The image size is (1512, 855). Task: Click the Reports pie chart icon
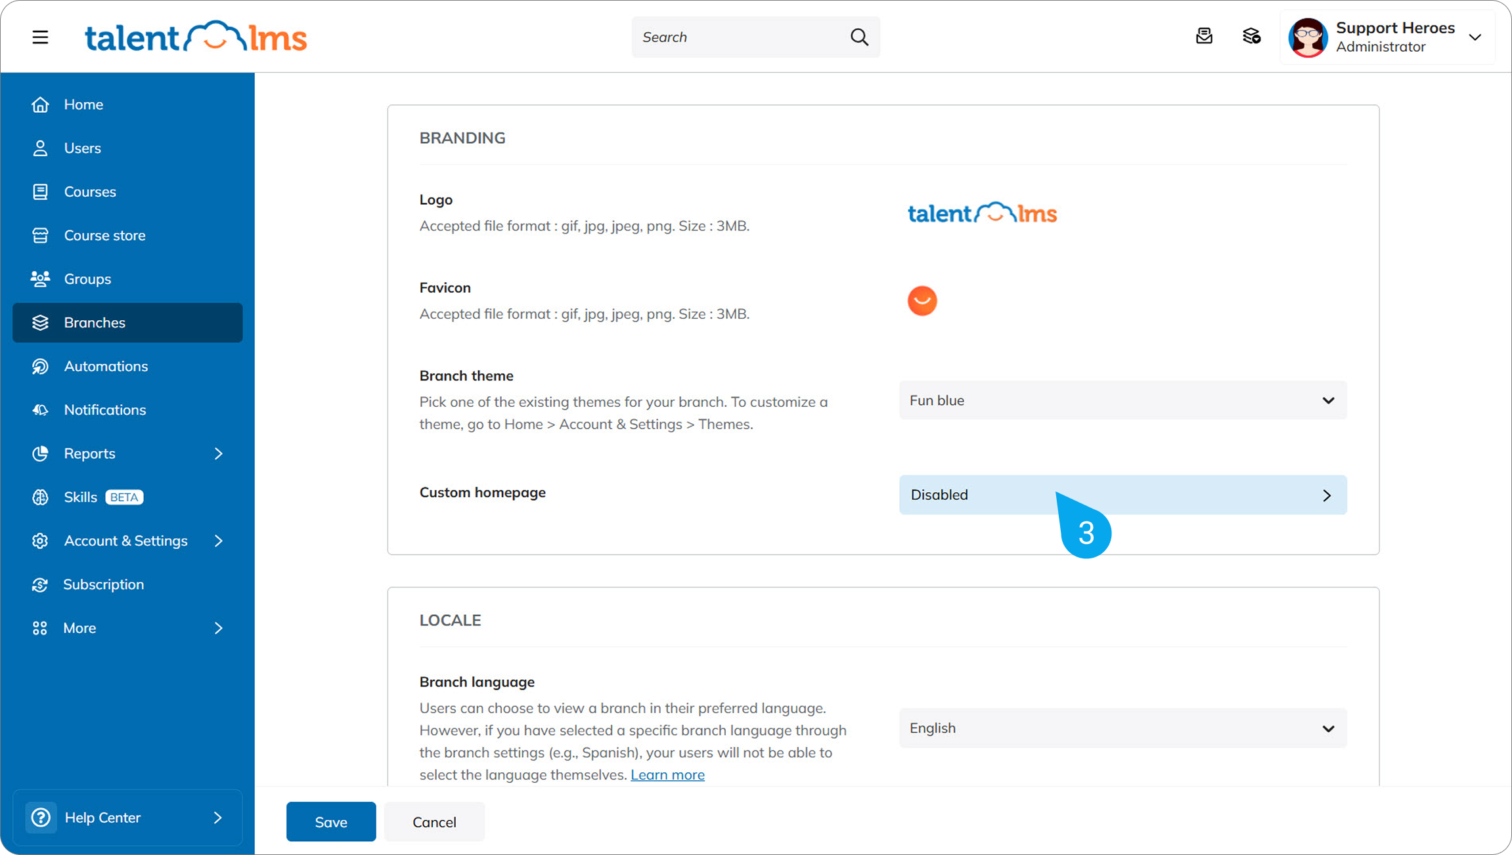[x=40, y=453]
